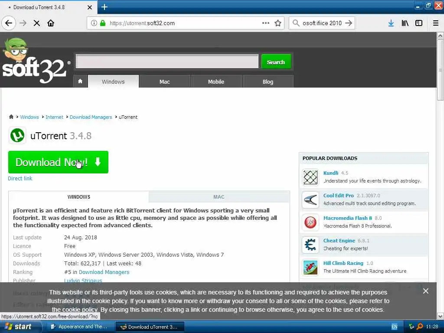Image resolution: width=444 pixels, height=333 pixels.
Task: Click the Cool Edit Pro icon
Action: click(310, 200)
